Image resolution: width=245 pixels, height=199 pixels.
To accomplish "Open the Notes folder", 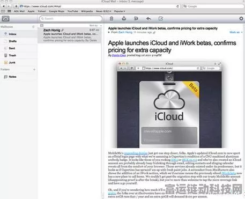I will pyautogui.click(x=19, y=77).
